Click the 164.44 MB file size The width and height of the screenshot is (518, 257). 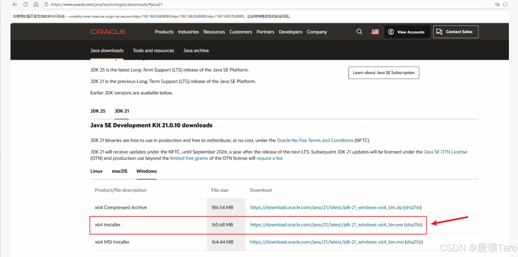[222, 242]
